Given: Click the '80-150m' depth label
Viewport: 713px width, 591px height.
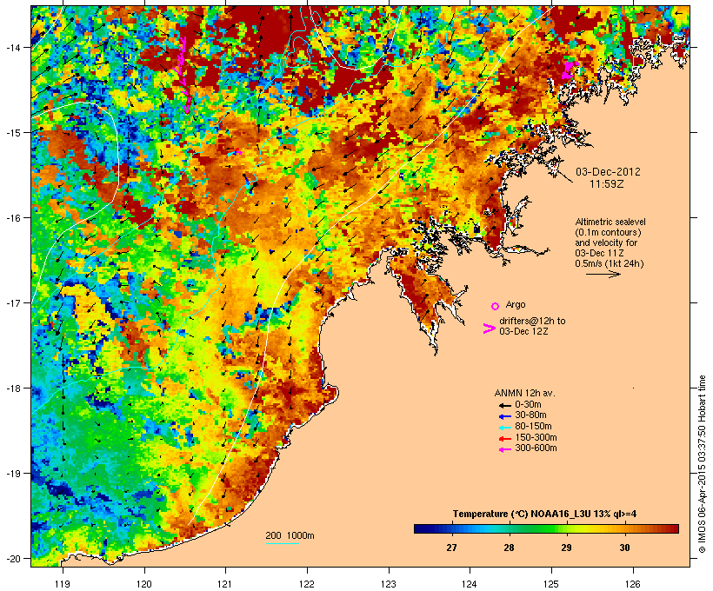Looking at the screenshot, I should click(x=533, y=426).
